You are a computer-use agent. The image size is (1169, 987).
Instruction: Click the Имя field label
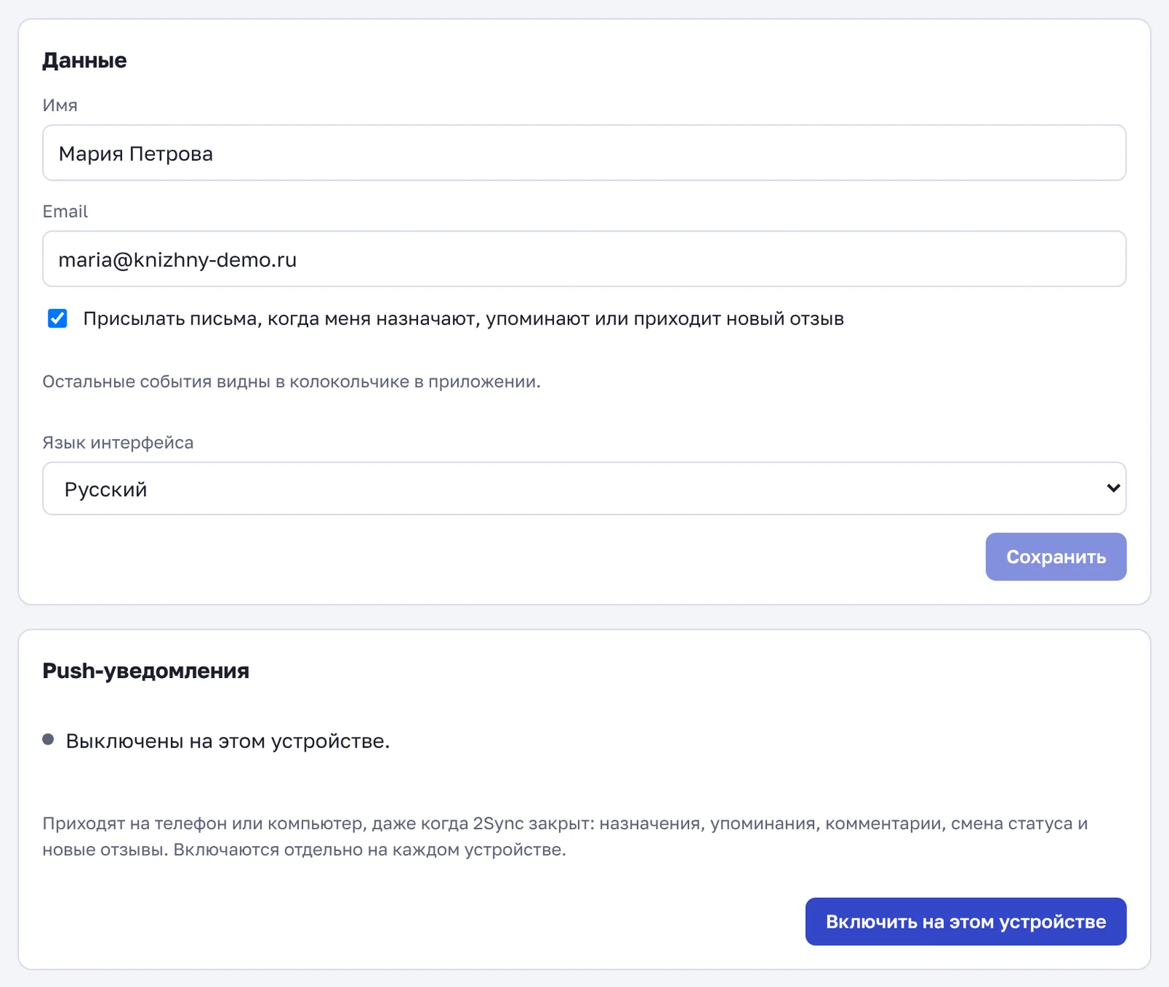coord(60,105)
